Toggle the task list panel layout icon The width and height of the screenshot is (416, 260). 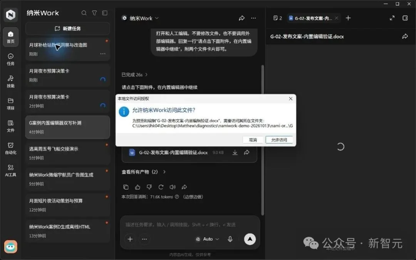pyautogui.click(x=105, y=13)
